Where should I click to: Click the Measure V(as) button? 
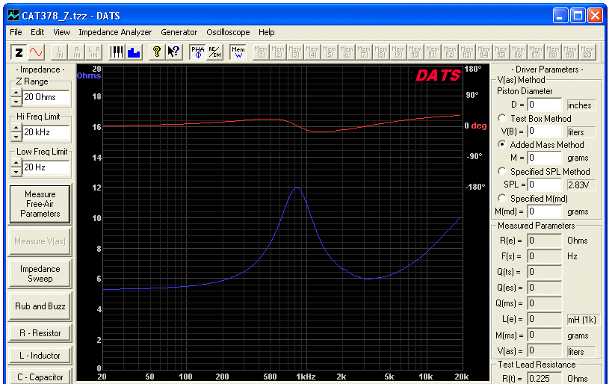(40, 241)
